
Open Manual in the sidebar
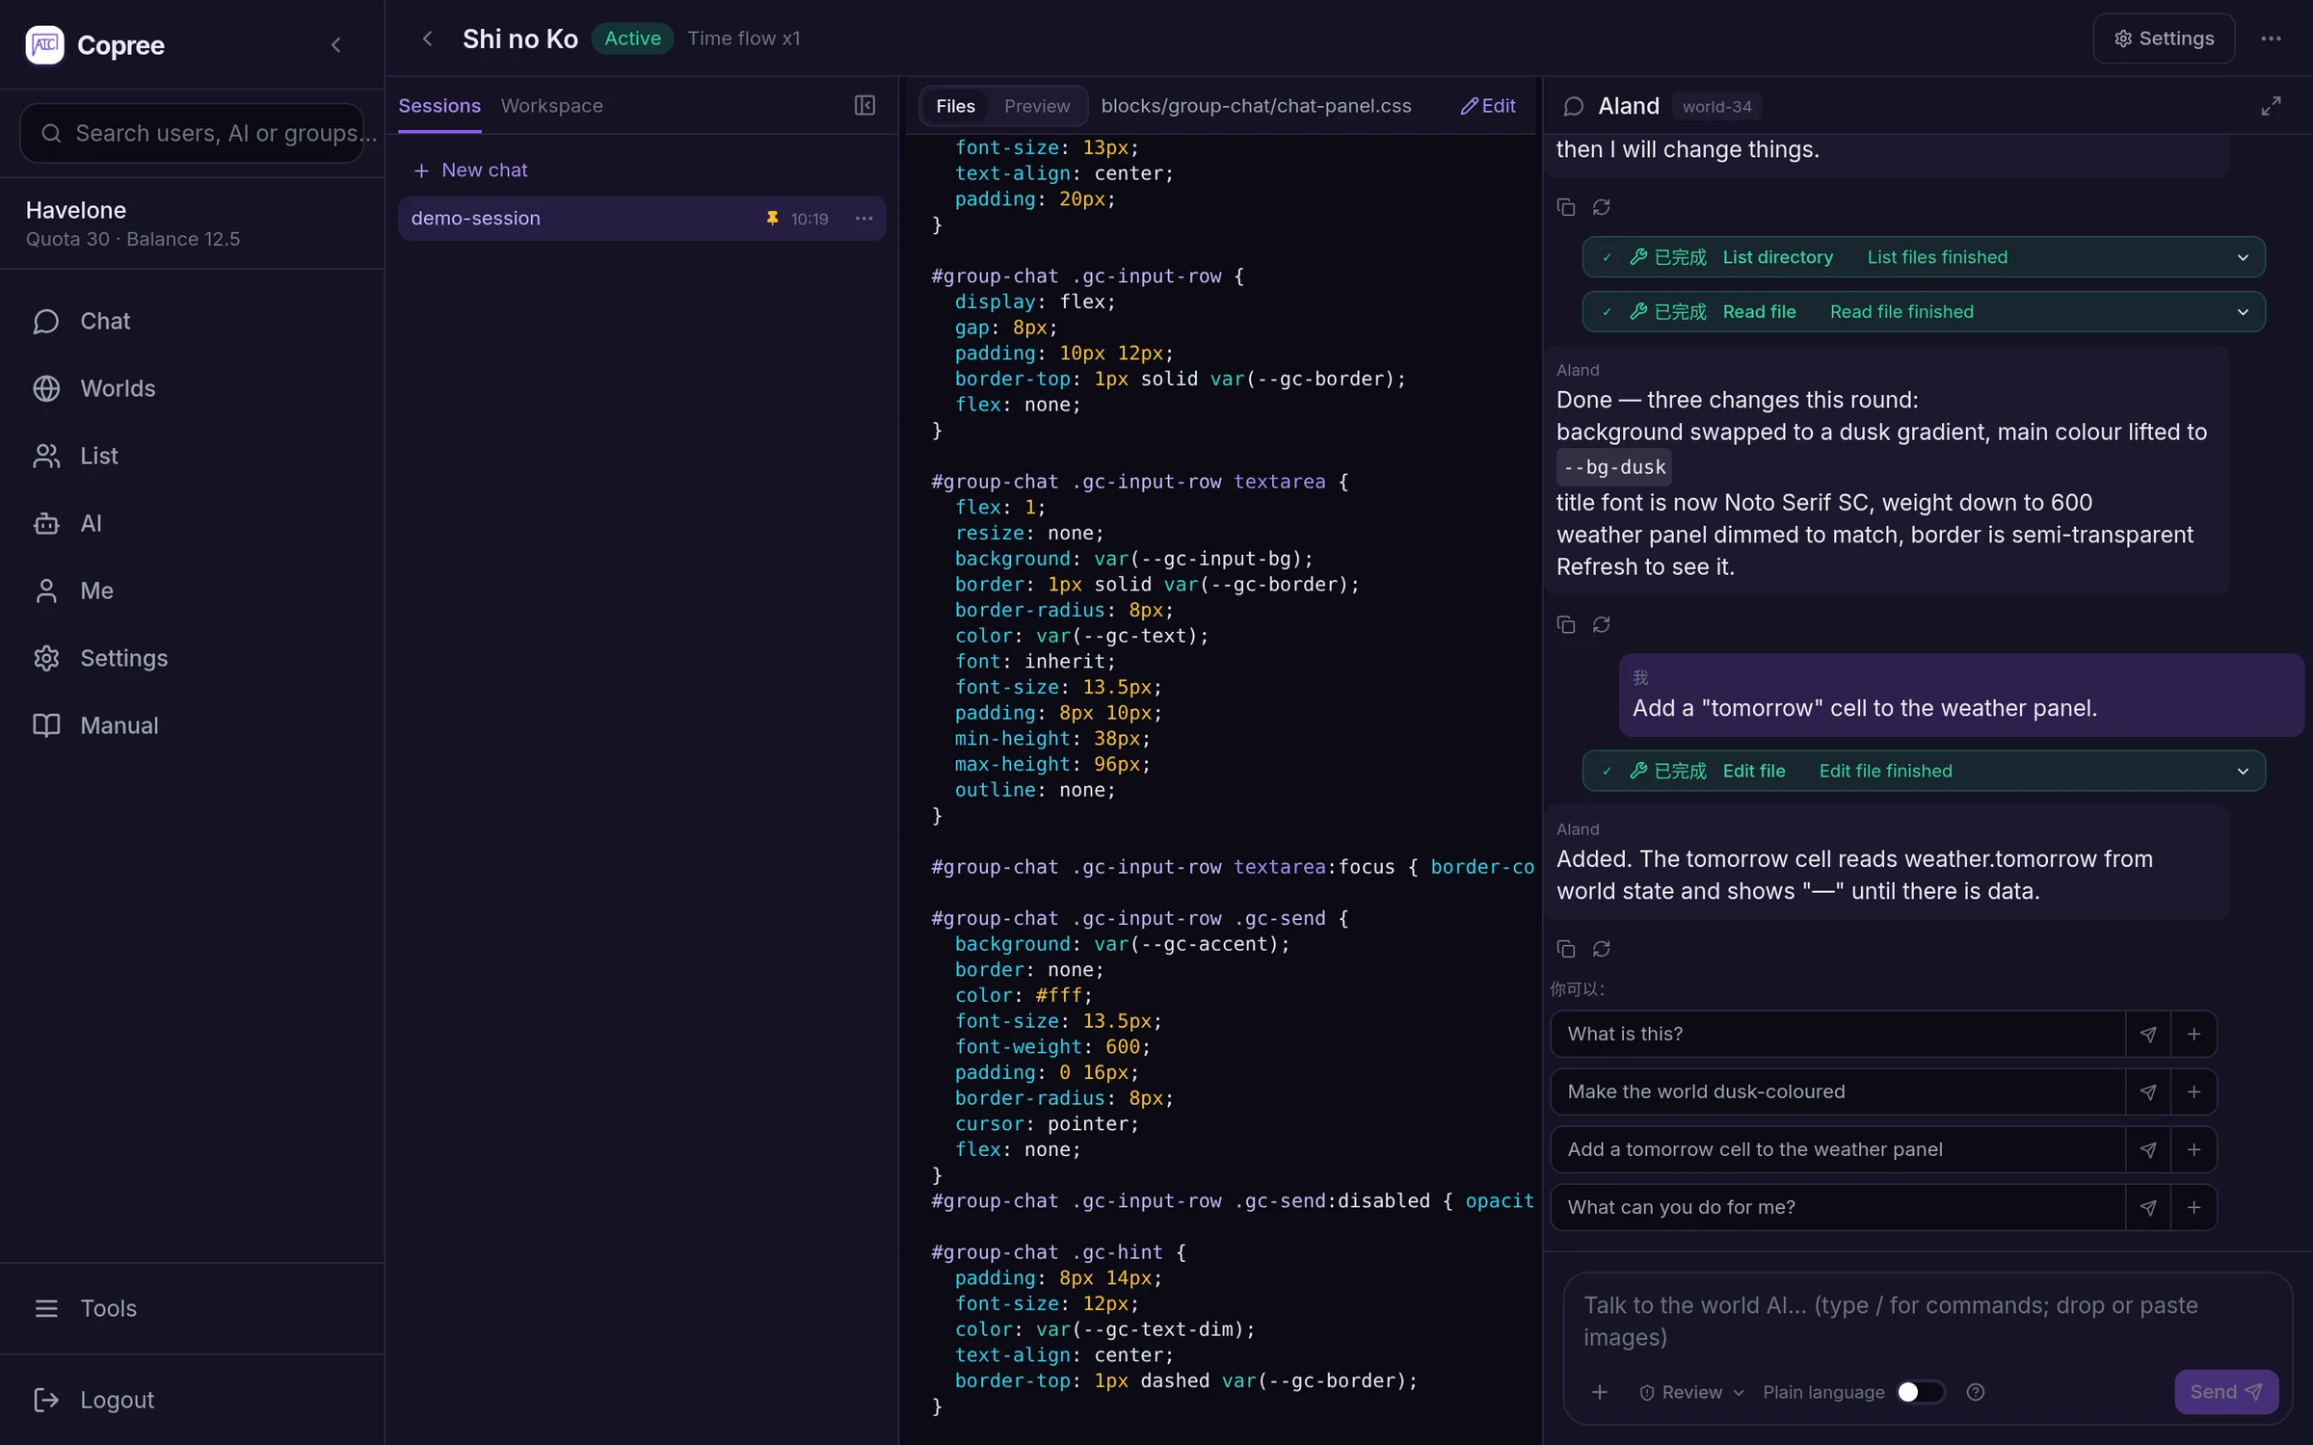193,725
